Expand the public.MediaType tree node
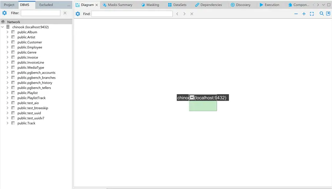The width and height of the screenshot is (332, 189). coord(7,68)
